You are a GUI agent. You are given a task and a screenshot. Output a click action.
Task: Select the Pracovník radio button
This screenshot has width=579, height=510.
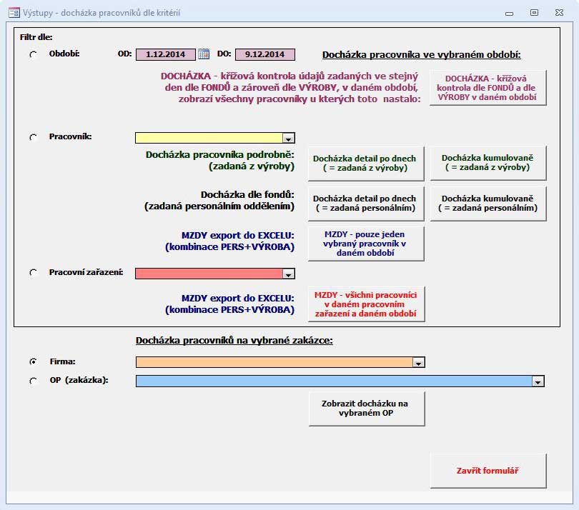pos(33,137)
